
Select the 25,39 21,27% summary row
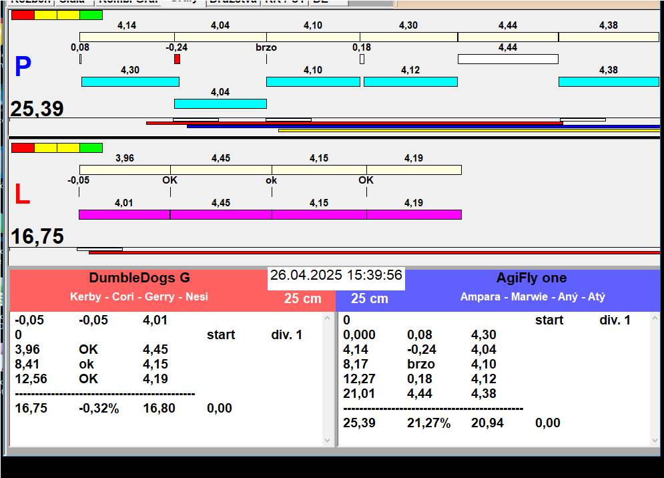[451, 423]
